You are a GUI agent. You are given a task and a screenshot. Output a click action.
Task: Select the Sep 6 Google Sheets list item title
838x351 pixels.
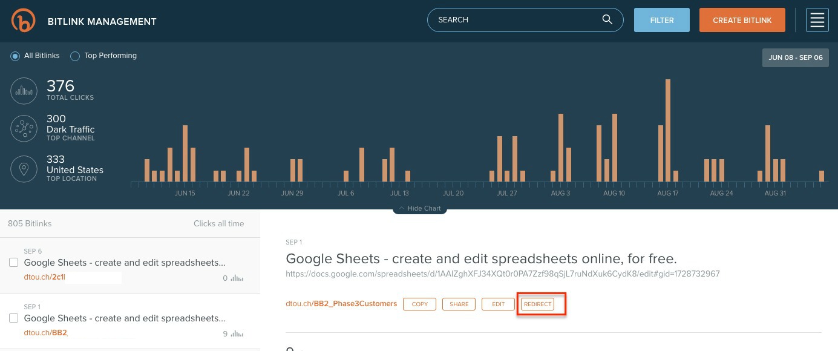click(x=125, y=263)
